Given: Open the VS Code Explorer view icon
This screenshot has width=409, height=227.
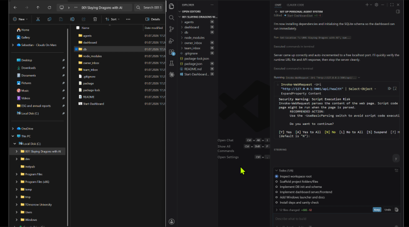Looking at the screenshot, I should (172, 6).
